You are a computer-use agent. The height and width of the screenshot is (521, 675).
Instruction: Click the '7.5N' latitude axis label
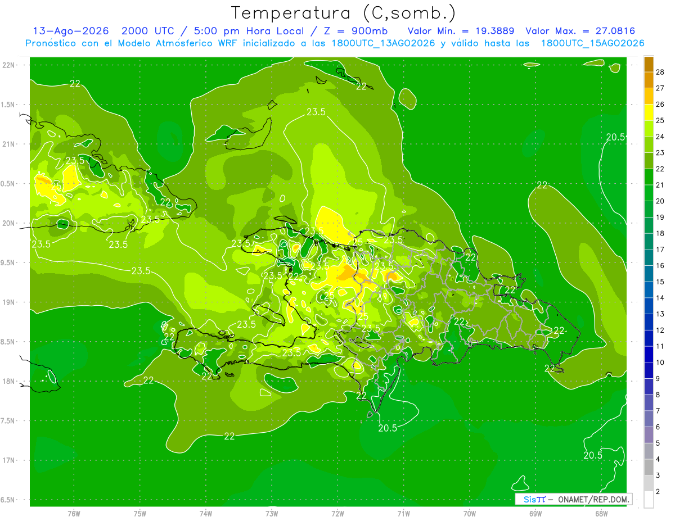[8, 420]
